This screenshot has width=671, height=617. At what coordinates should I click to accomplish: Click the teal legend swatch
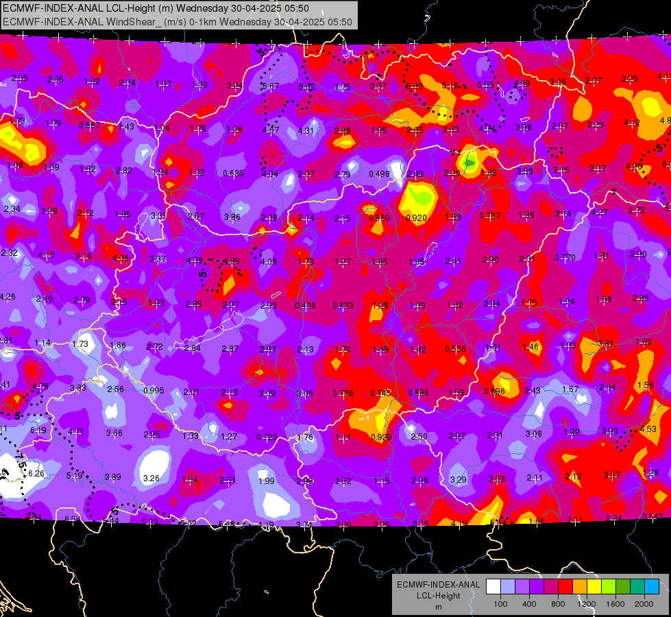coord(637,586)
